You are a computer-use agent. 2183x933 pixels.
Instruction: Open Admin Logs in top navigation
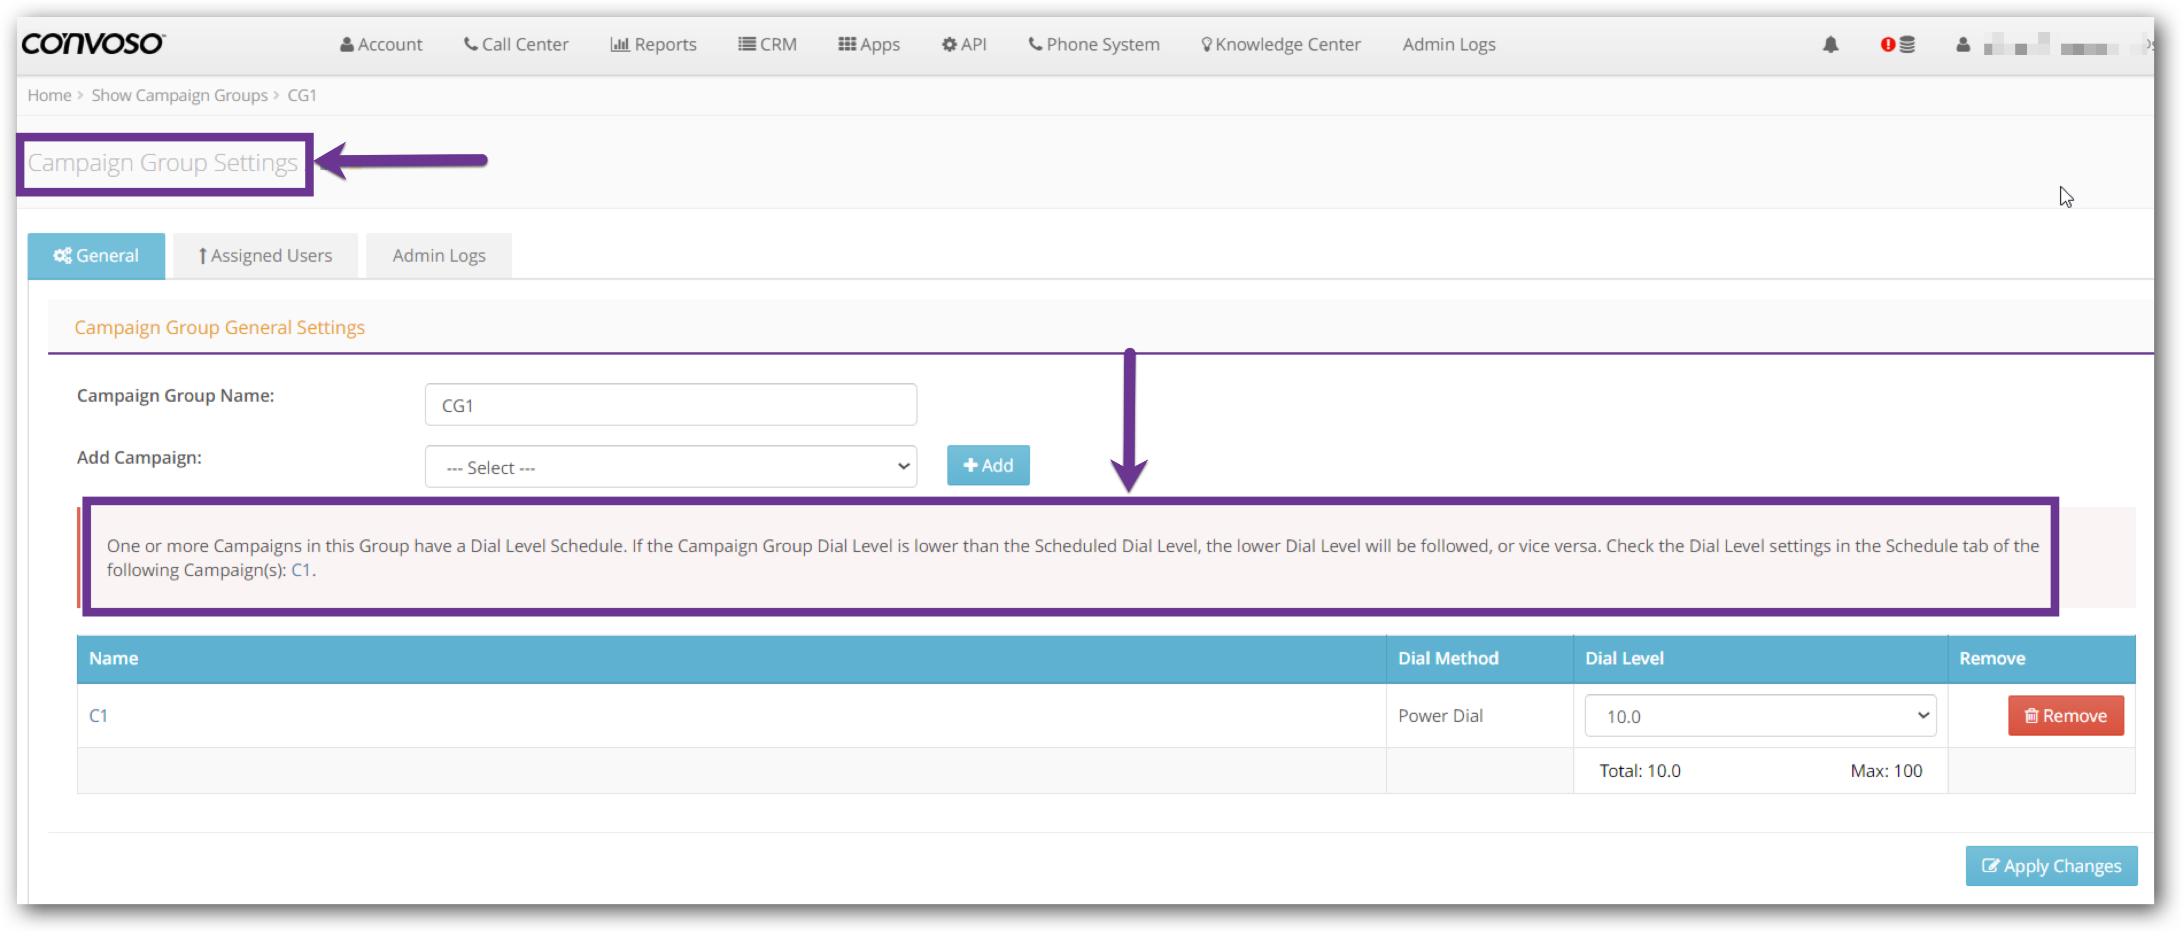[x=1448, y=44]
